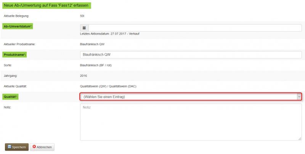Click the red X icon on Abbrechen
Screen dimensions: 305x154
click(34, 147)
